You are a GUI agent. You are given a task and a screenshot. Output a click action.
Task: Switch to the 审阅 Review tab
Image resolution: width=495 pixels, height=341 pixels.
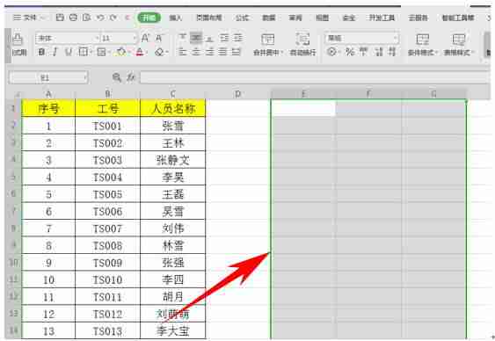[295, 18]
